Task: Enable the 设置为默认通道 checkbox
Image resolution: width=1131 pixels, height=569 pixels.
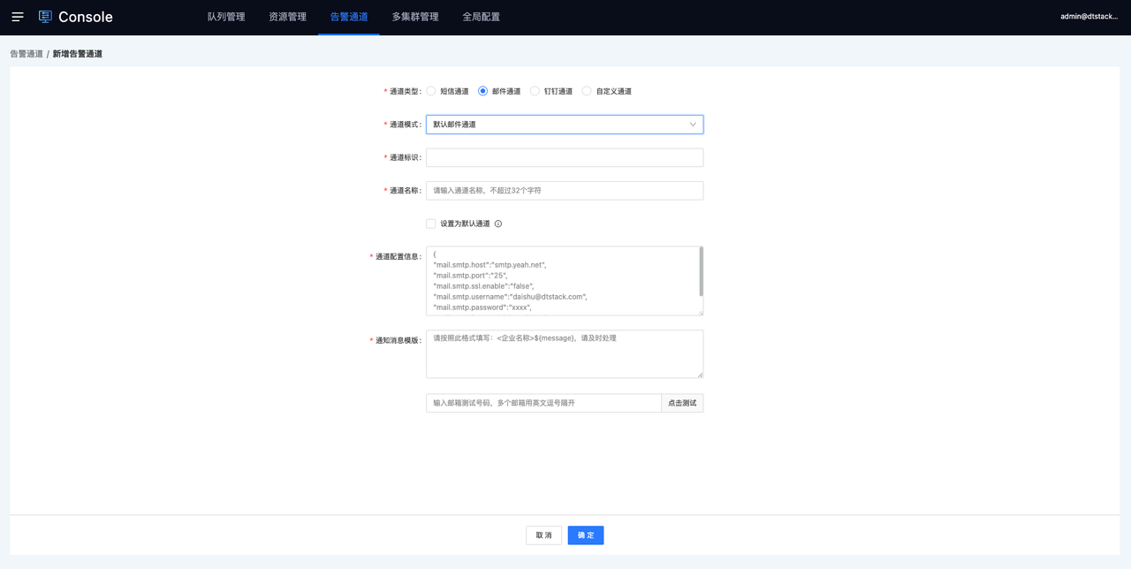Action: click(431, 224)
